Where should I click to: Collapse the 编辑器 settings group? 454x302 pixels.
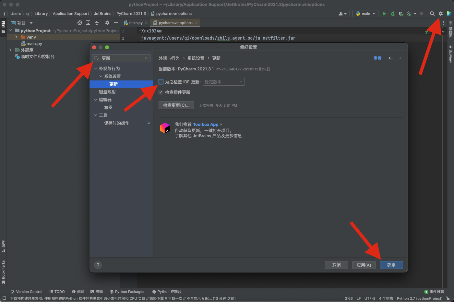coord(96,100)
